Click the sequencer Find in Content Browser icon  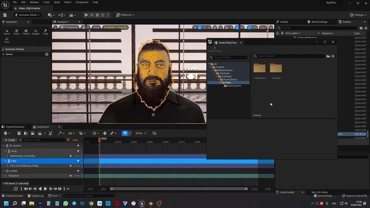25,133
